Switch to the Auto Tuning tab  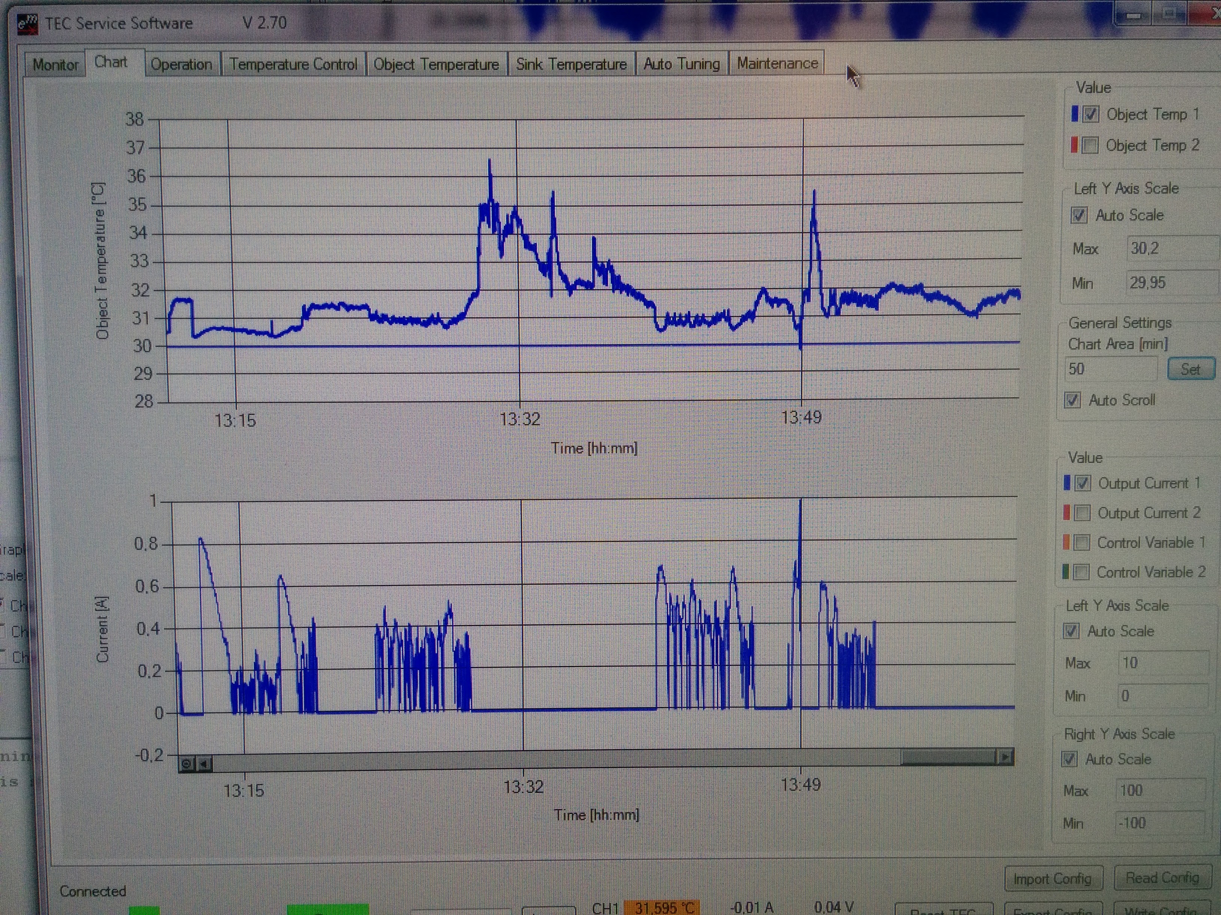[x=682, y=64]
